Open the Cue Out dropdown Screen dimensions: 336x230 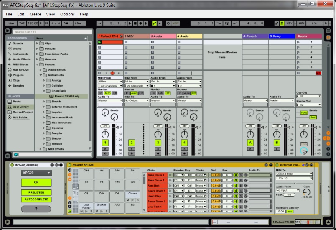[x=308, y=96]
